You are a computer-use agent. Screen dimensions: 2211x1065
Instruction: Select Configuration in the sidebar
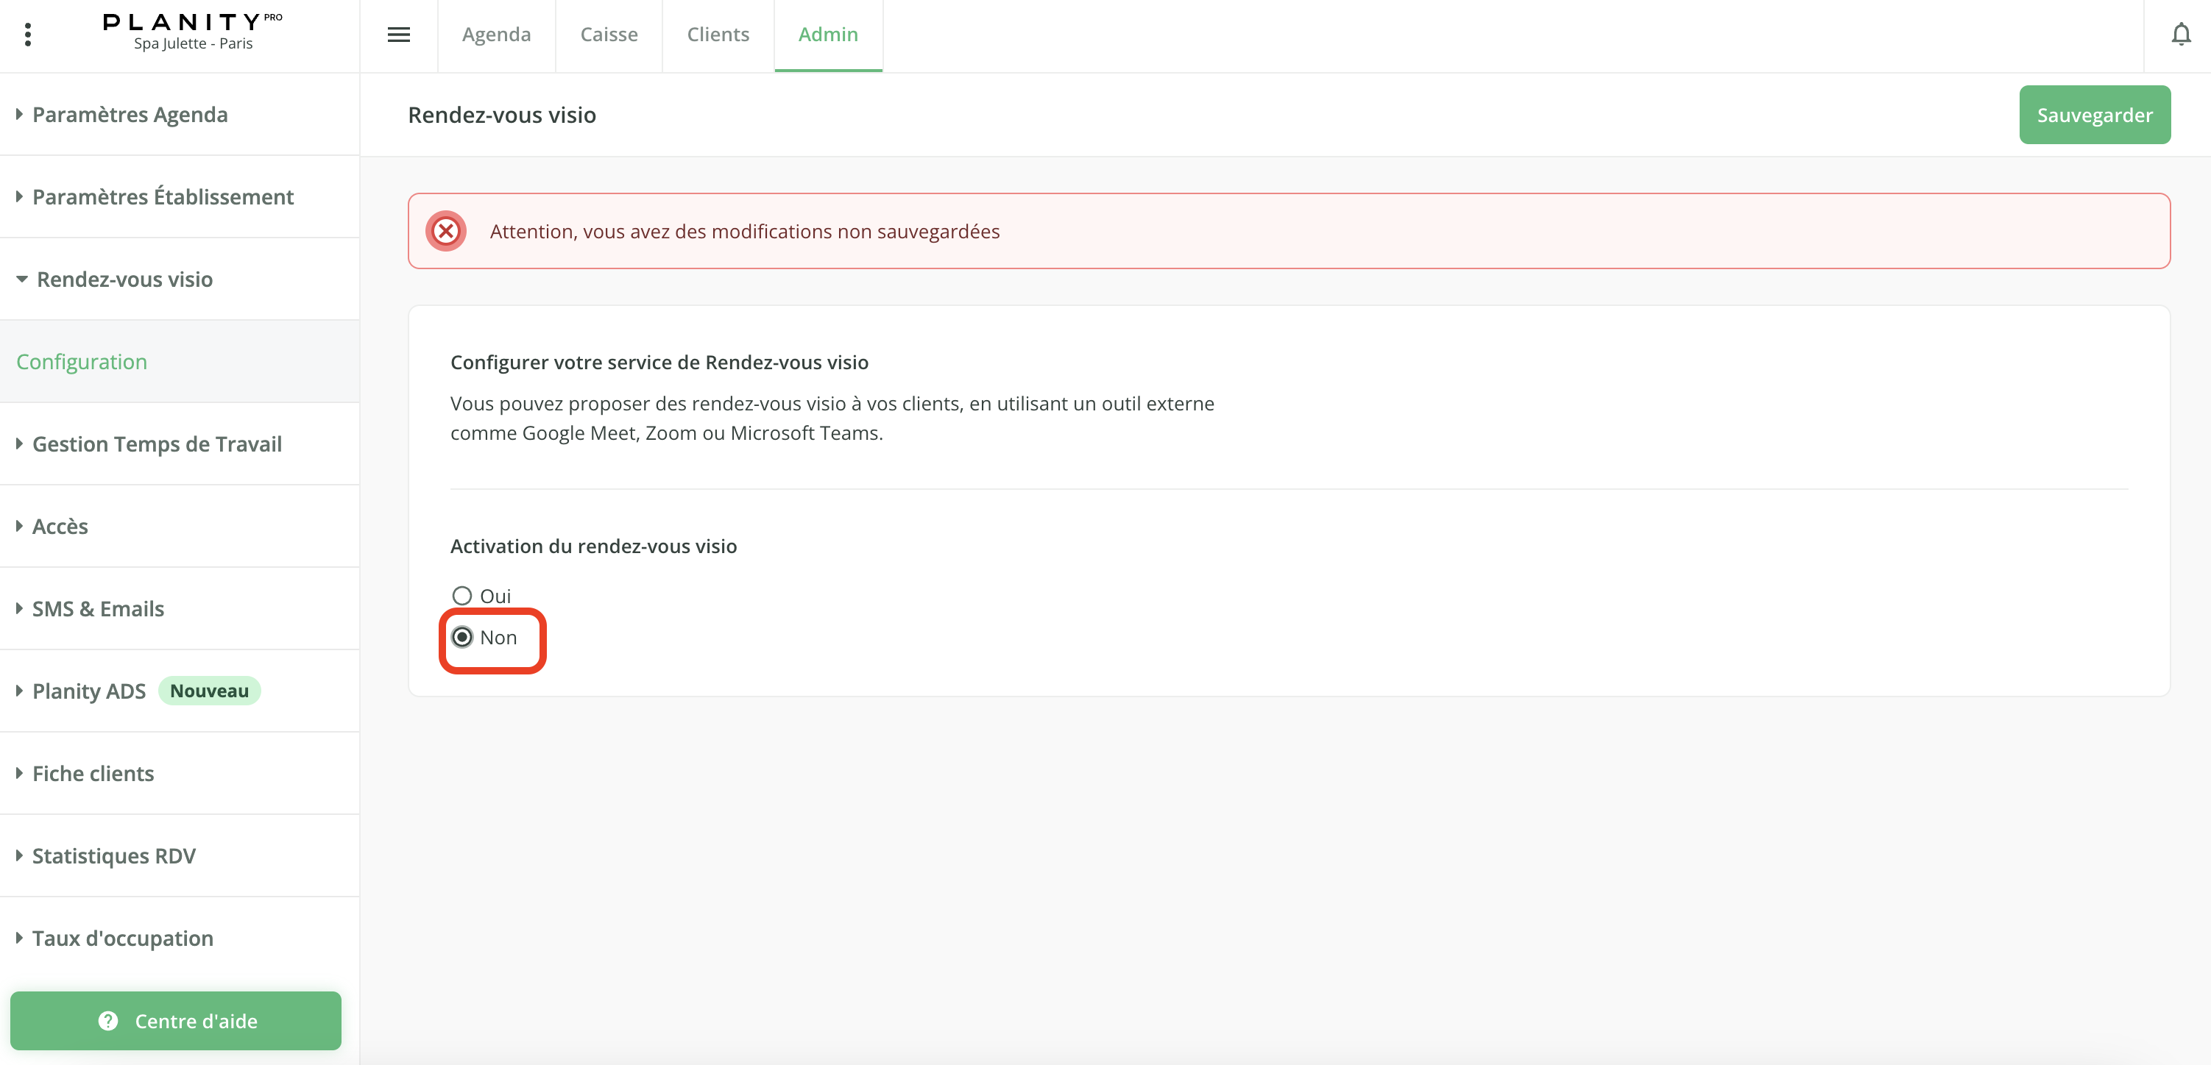coord(82,361)
